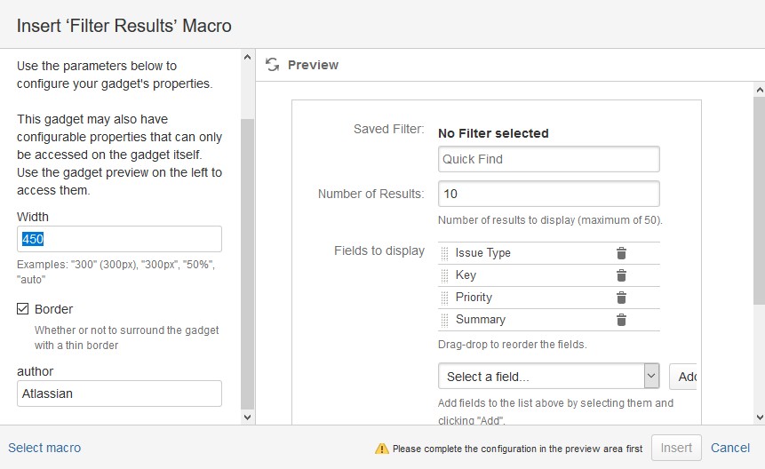Open the Select a field dropdown

(549, 377)
